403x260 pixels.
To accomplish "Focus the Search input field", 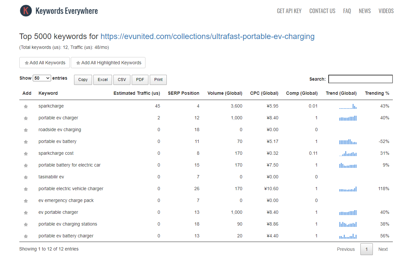I will [x=360, y=79].
